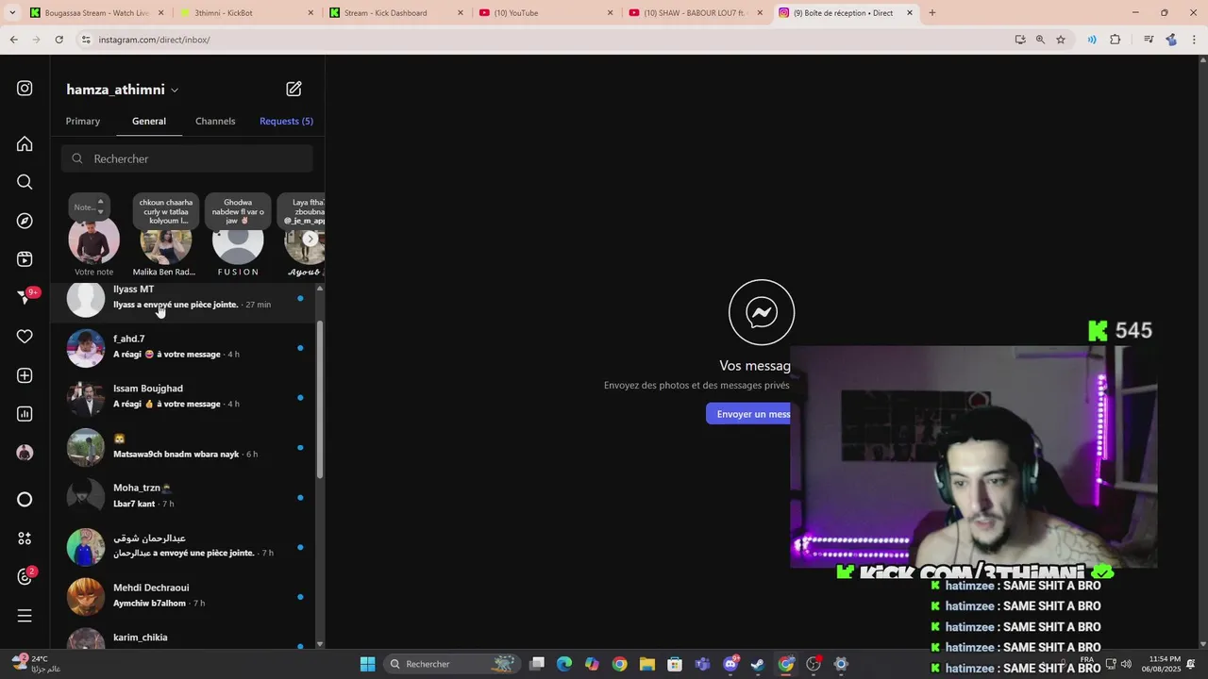Open Steam from taskbar
Viewport: 1208px width, 679px height.
click(x=758, y=664)
